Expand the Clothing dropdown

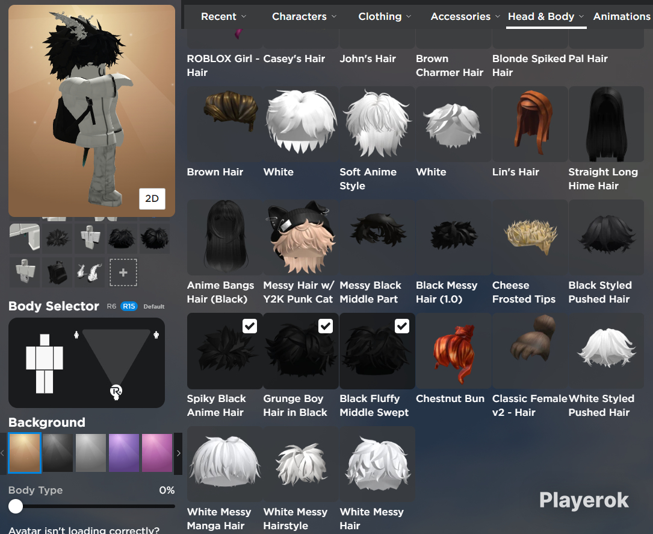385,17
